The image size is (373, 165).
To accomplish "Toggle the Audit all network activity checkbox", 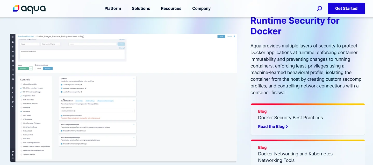I will point(62,92).
